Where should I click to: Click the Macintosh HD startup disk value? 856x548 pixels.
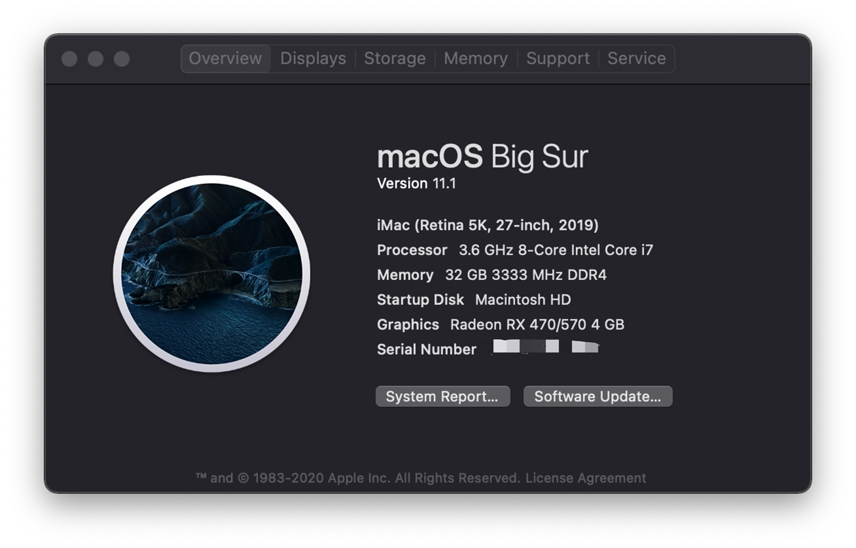point(523,300)
